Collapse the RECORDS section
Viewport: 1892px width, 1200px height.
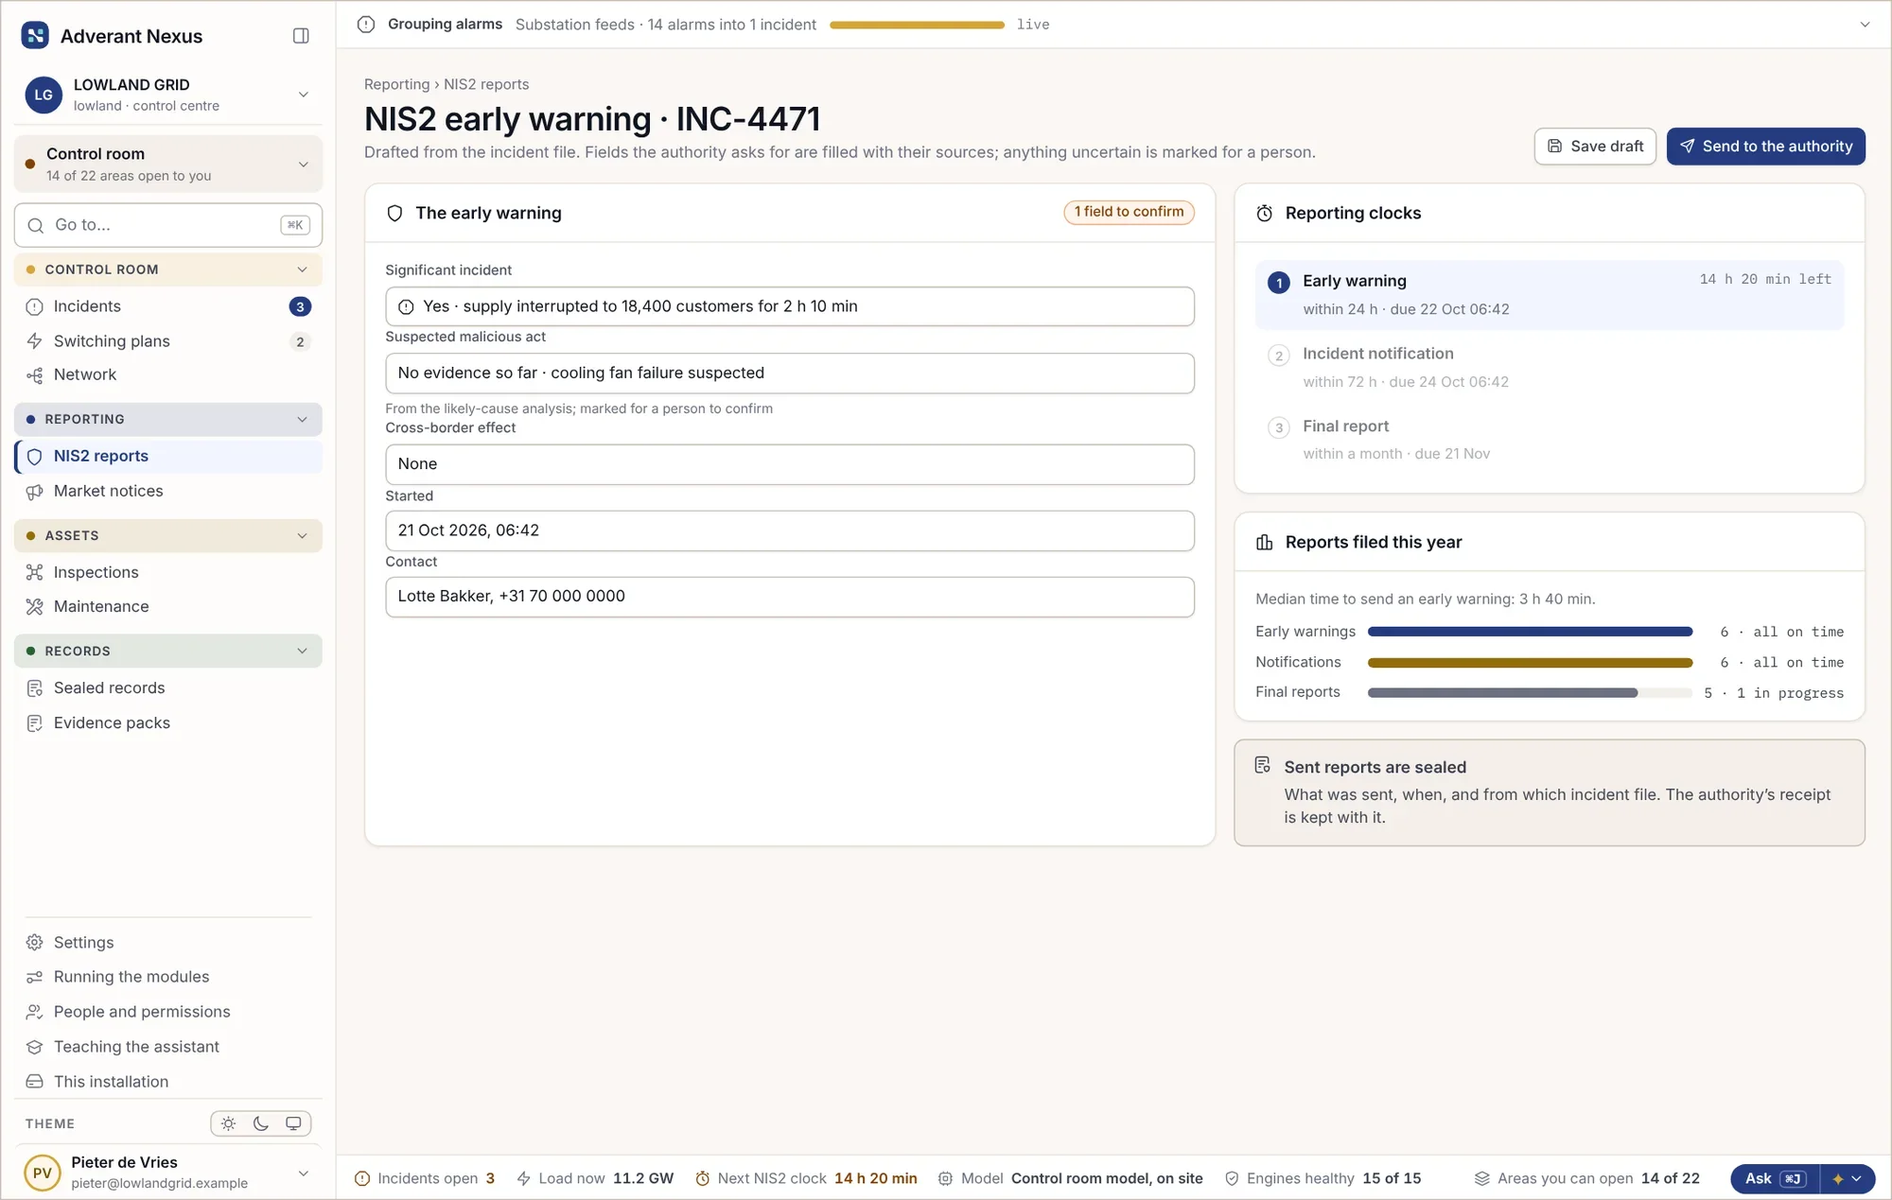coord(168,651)
